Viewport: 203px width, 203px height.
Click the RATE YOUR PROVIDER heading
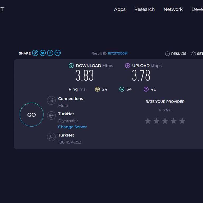coord(165,101)
